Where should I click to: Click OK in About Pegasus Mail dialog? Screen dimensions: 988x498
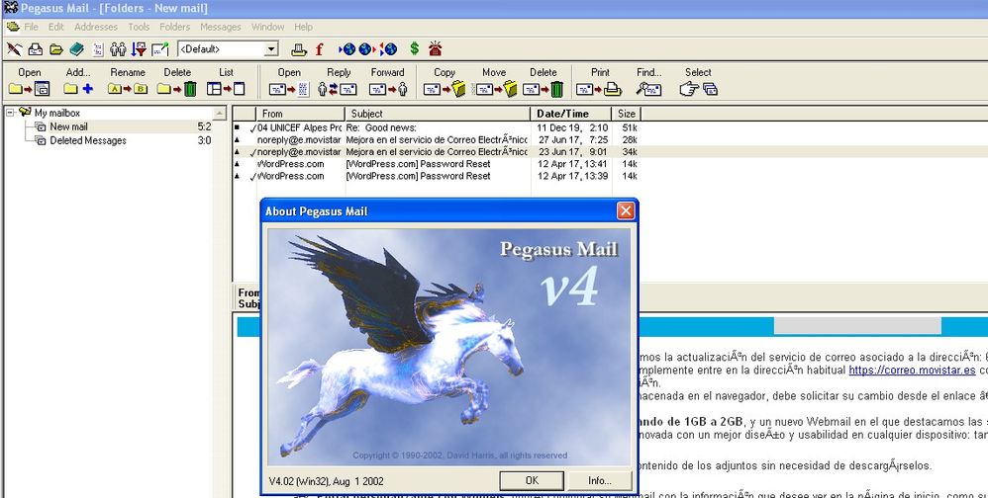pos(532,480)
